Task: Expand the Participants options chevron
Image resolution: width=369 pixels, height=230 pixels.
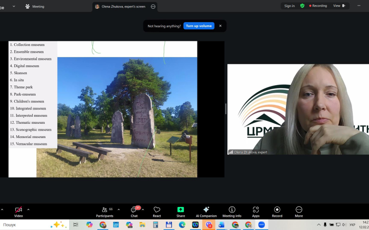Action: click(x=119, y=209)
